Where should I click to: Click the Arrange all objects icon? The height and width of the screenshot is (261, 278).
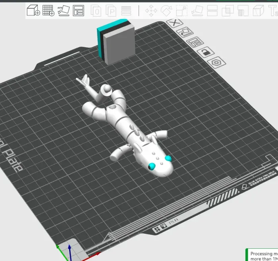(x=78, y=11)
